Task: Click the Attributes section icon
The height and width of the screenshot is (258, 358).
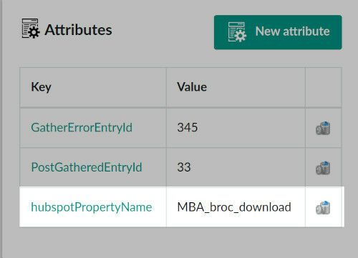Action: (31, 29)
